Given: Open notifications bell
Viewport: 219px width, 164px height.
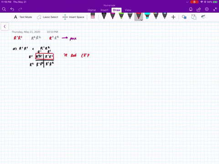Looking at the screenshot, I should (191, 10).
